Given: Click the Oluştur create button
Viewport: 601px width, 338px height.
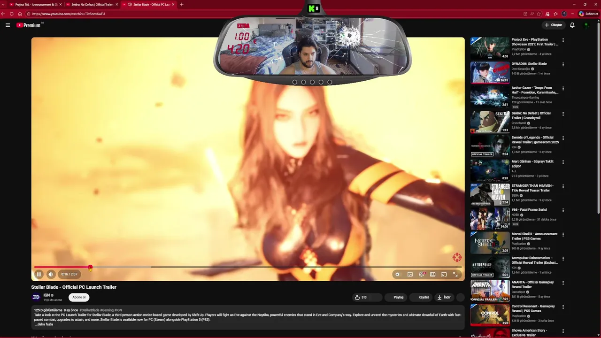Looking at the screenshot, I should click(x=553, y=25).
